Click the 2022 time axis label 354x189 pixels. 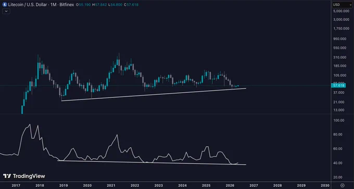coord(135,185)
